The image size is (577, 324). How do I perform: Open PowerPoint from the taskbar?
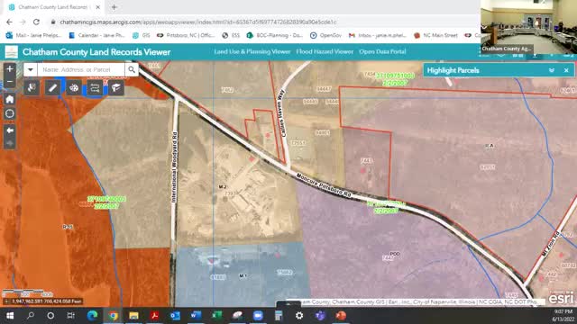tap(341, 316)
